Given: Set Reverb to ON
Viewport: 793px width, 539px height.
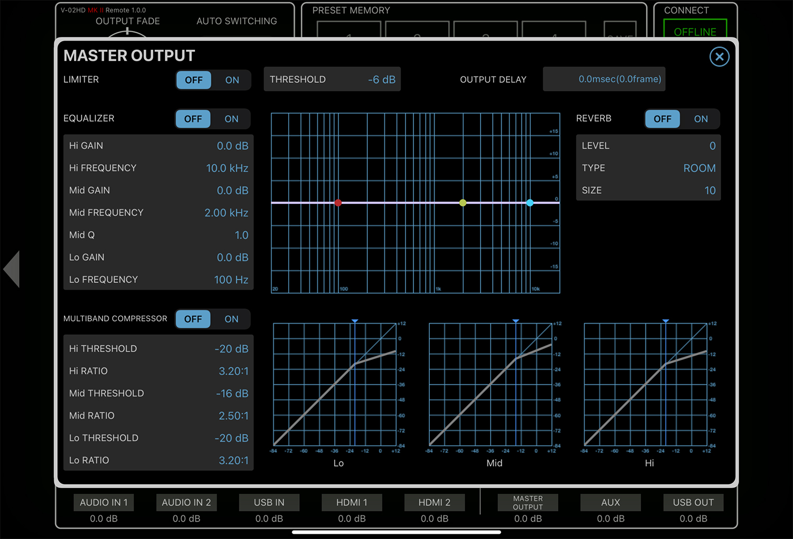Looking at the screenshot, I should [x=700, y=119].
